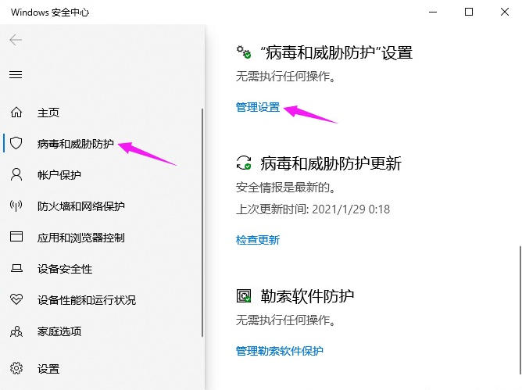This screenshot has height=390, width=522.
Task: Open 设置 at the sidebar bottom
Action: point(48,369)
